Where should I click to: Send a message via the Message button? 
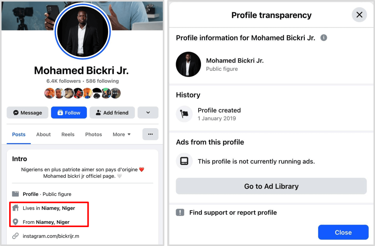[x=27, y=113]
